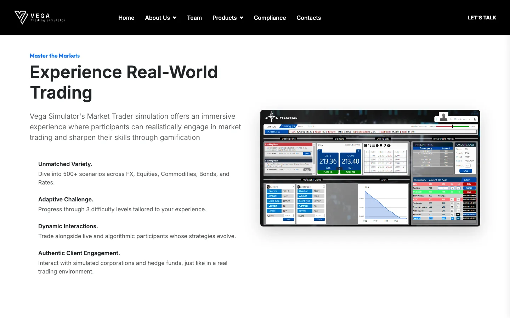Image resolution: width=510 pixels, height=318 pixels.
Task: Click the Authentic Client Engagement heading
Action: coord(79,253)
